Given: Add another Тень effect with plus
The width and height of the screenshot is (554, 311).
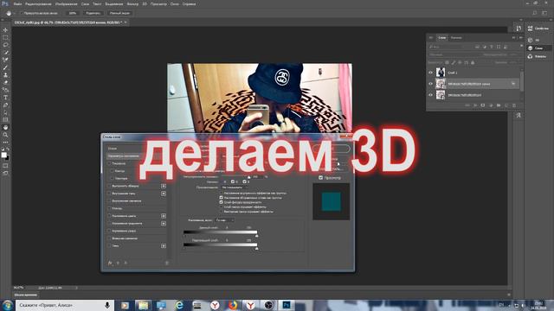Looking at the screenshot, I should [164, 245].
